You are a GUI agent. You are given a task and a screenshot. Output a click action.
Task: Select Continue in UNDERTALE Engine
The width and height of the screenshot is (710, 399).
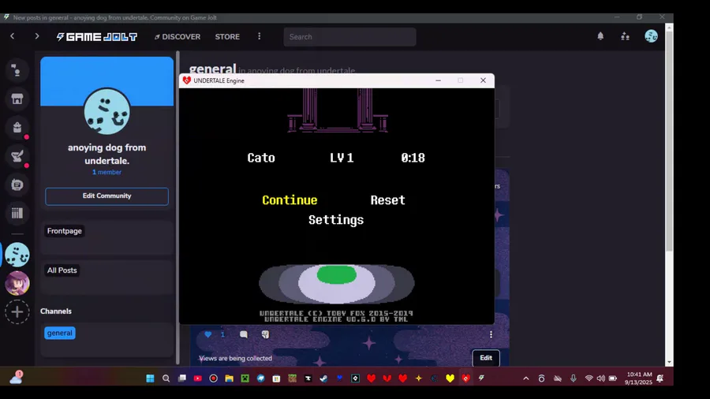(x=290, y=200)
